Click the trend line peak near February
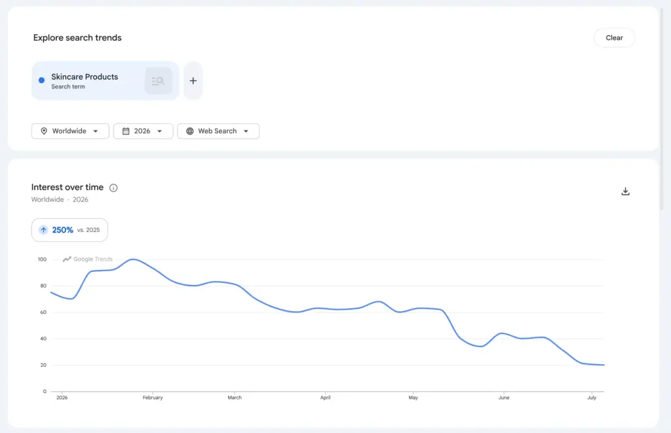The height and width of the screenshot is (433, 671). pyautogui.click(x=133, y=259)
